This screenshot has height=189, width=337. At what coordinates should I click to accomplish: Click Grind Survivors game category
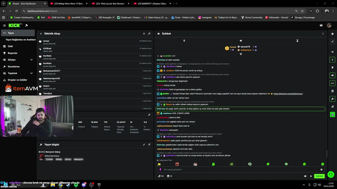[x=52, y=156]
